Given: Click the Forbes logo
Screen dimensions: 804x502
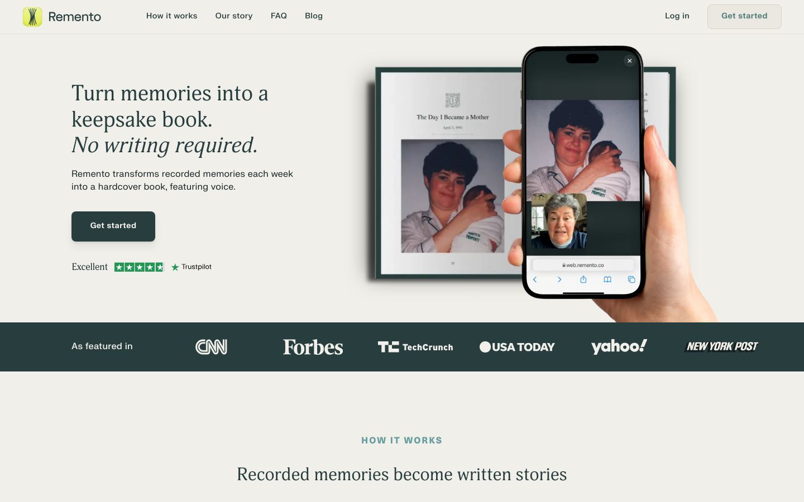Looking at the screenshot, I should tap(313, 347).
